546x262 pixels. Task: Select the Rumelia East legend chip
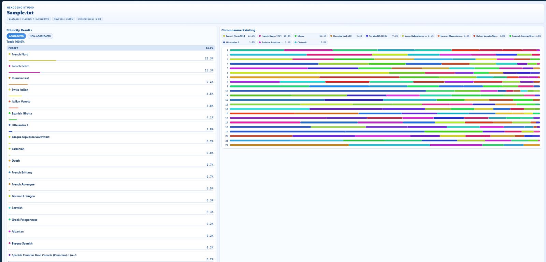pyautogui.click(x=346, y=36)
